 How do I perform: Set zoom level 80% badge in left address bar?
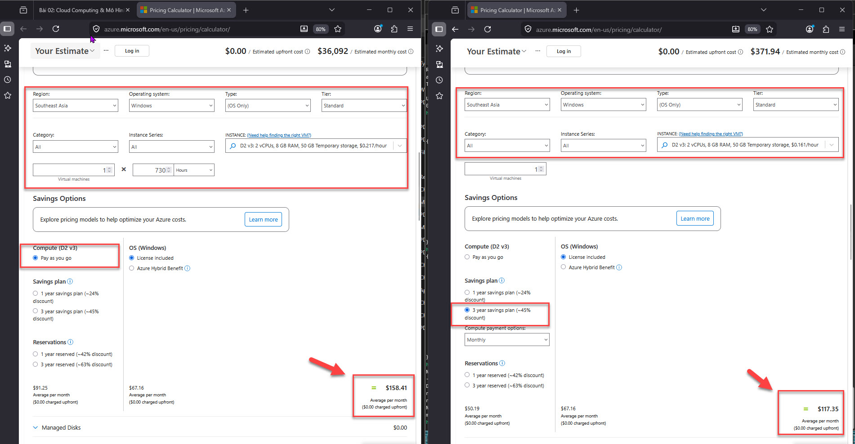321,29
